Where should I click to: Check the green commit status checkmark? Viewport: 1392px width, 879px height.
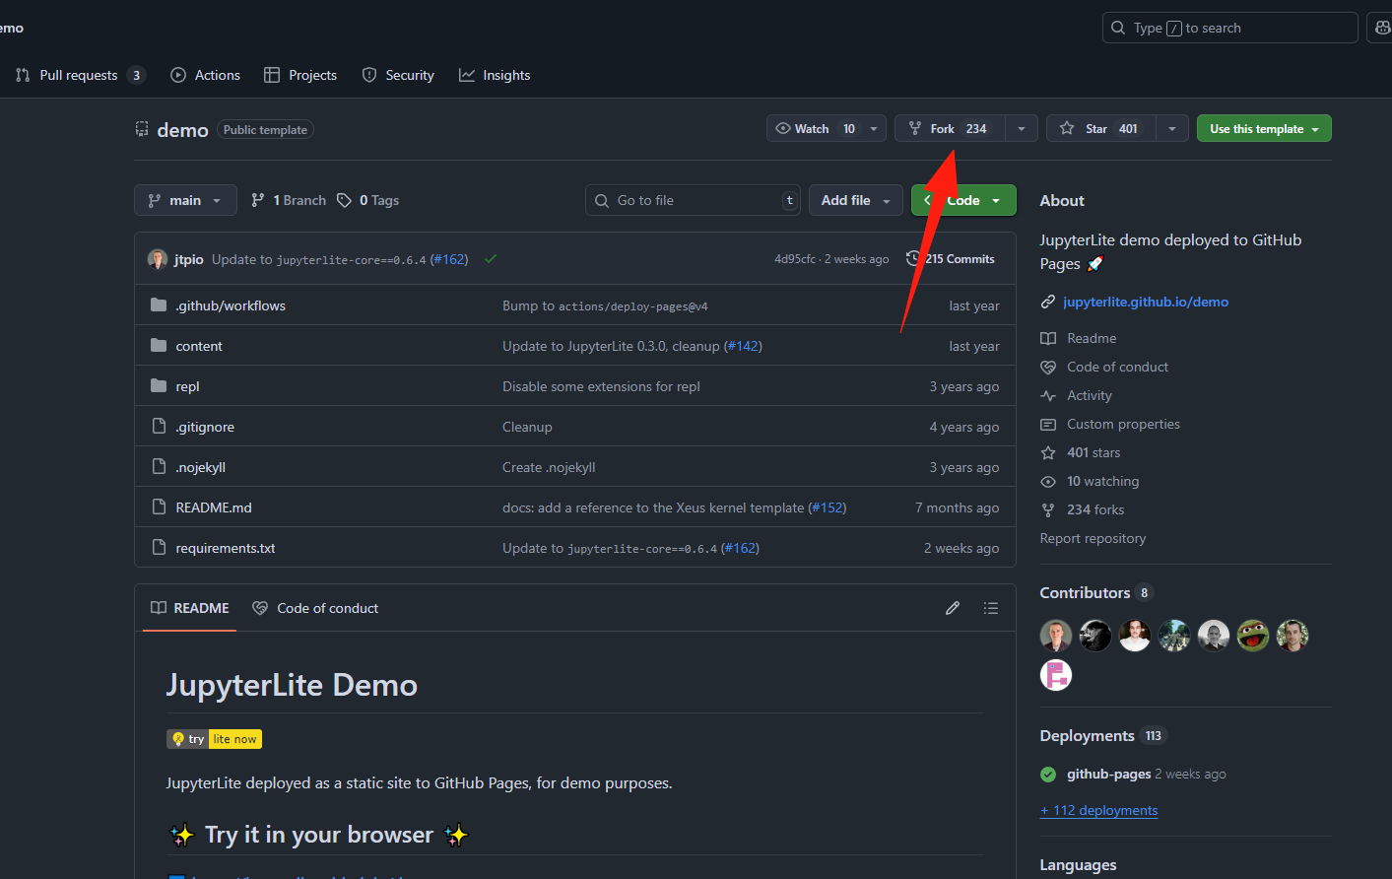pos(491,259)
